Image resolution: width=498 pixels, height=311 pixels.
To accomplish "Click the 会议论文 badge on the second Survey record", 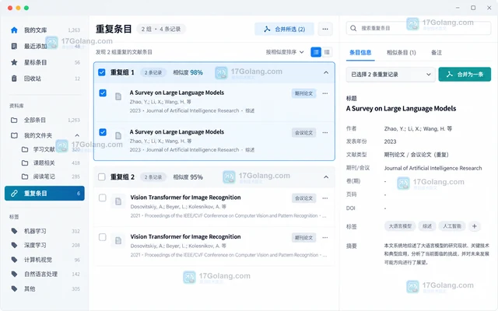I will 303,133.
